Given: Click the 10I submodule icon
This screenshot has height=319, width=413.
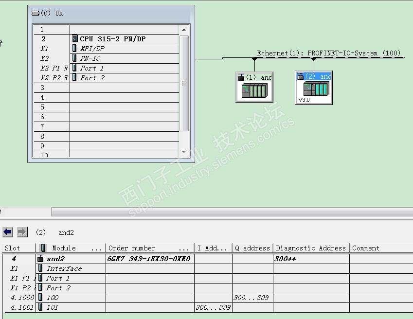Looking at the screenshot, I should [x=40, y=307].
